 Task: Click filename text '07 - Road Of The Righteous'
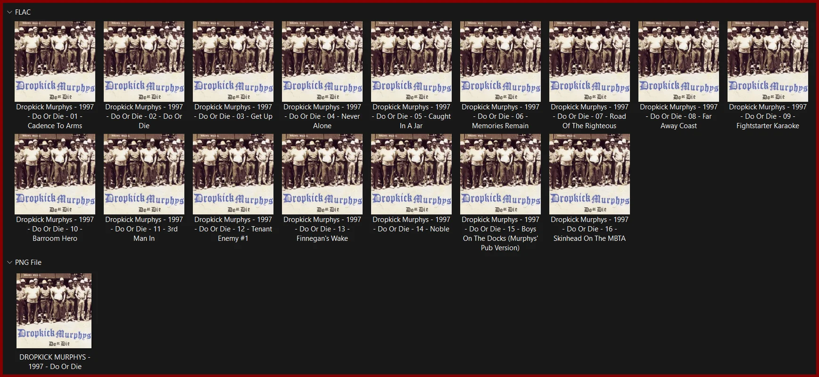[x=589, y=116]
